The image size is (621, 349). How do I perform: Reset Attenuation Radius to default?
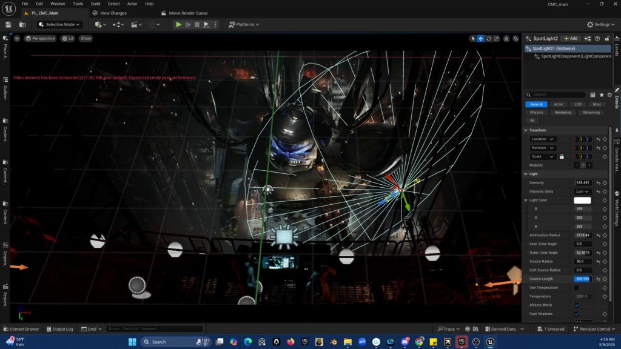[598, 235]
